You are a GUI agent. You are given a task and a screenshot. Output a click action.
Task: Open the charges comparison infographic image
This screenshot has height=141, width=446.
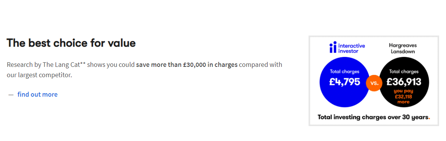pos(374,81)
